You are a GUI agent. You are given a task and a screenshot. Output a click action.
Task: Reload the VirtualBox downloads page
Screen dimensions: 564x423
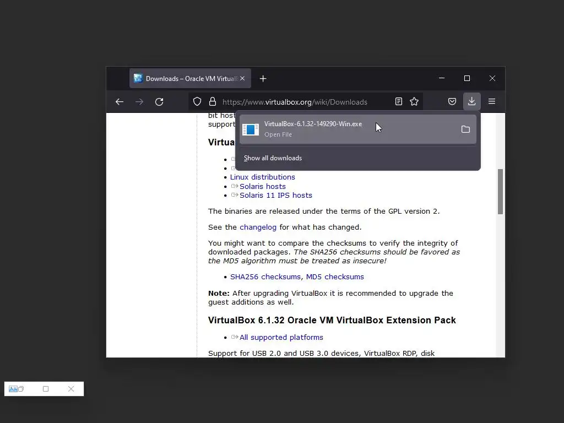point(159,102)
